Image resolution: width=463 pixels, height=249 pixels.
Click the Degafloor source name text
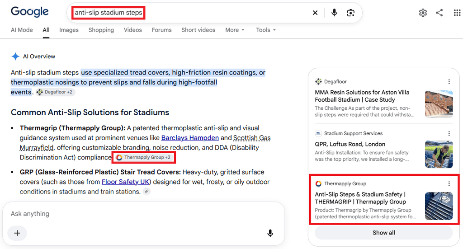point(335,81)
